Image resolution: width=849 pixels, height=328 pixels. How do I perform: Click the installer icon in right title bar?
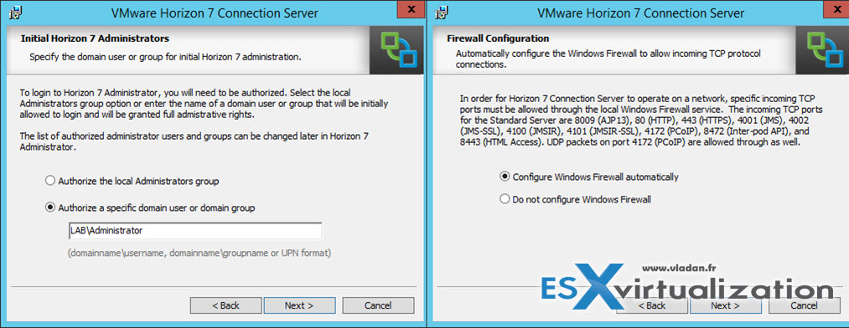point(442,12)
